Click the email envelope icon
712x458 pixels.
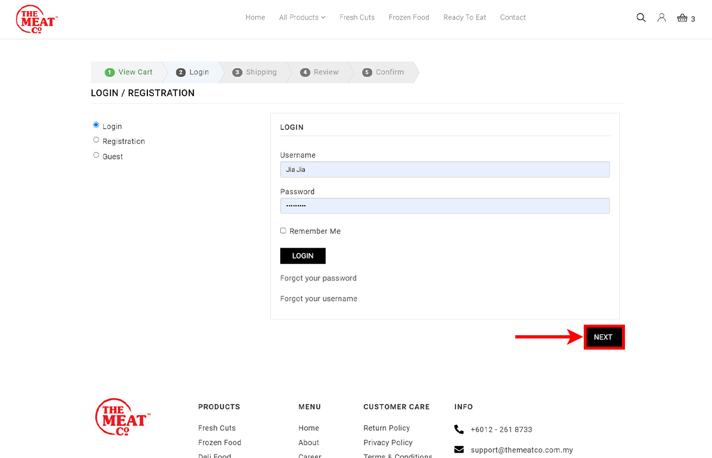(459, 450)
